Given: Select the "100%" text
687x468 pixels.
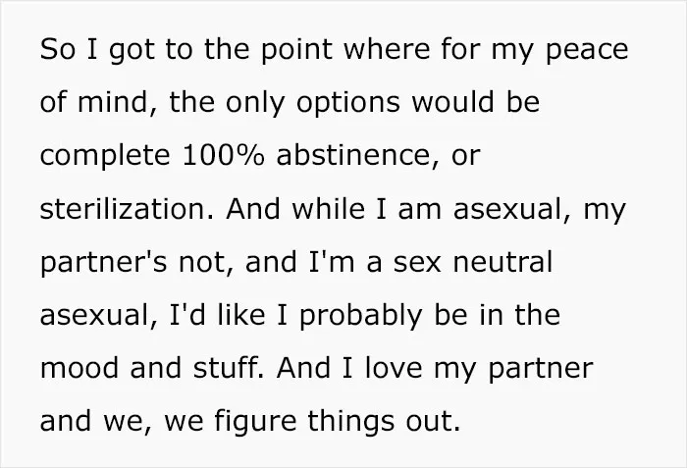Looking at the screenshot, I should click(223, 156).
